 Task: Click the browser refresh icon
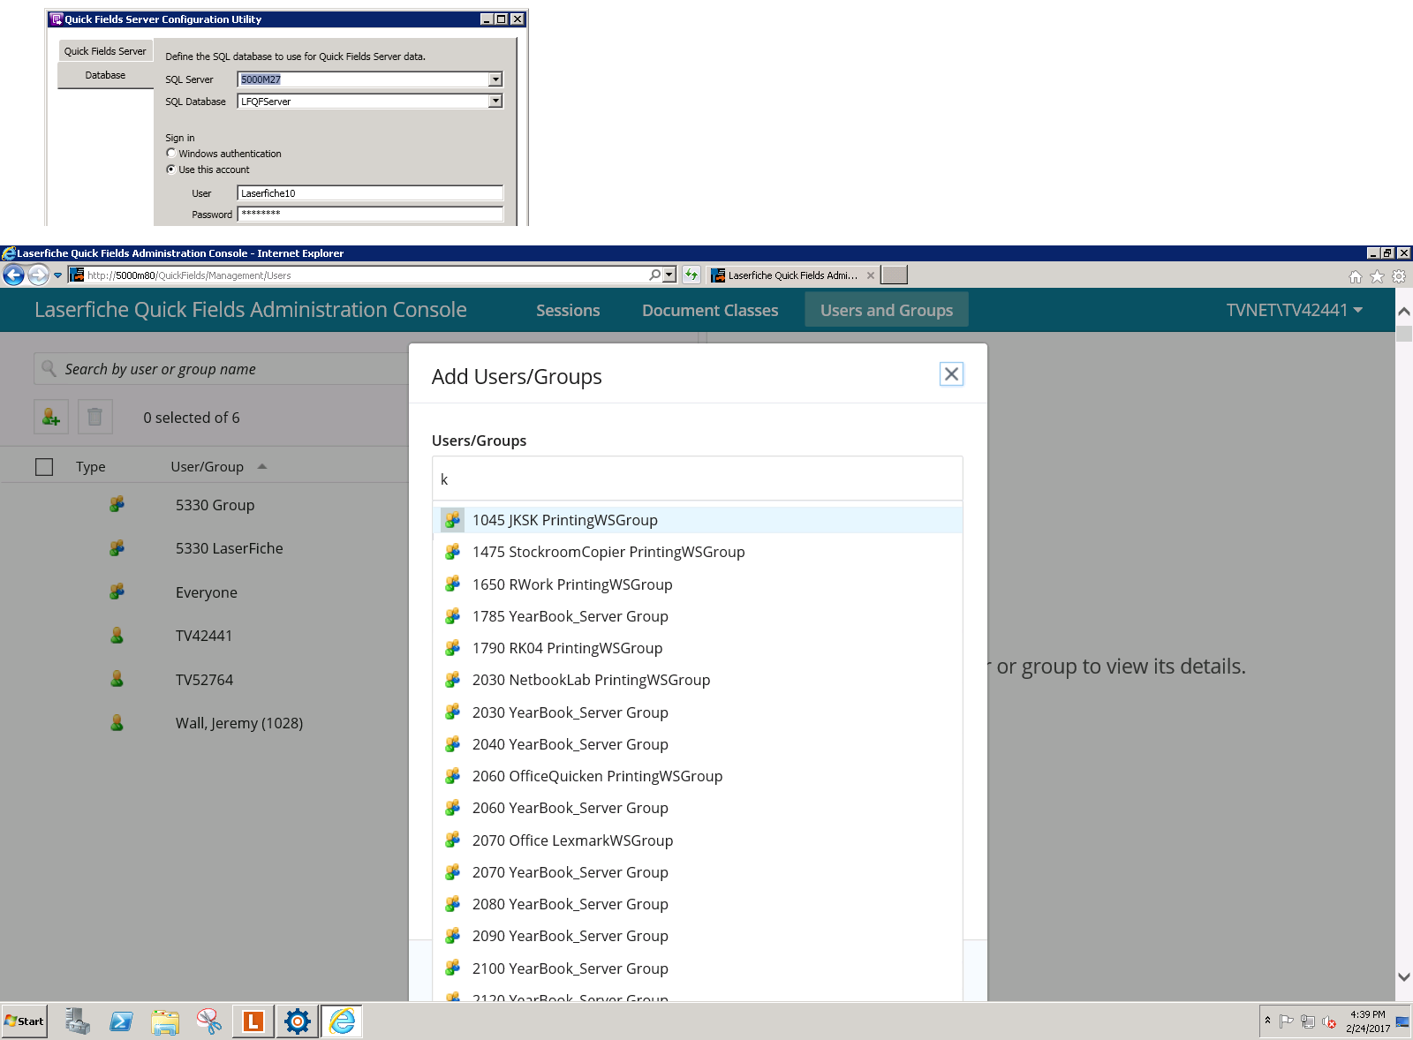tap(691, 275)
